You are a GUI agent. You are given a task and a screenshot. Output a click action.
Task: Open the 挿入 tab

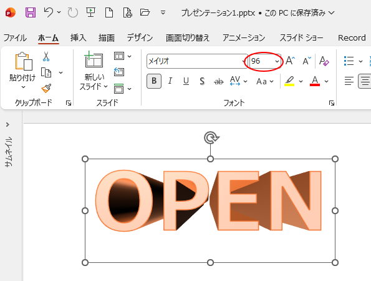[x=79, y=38]
